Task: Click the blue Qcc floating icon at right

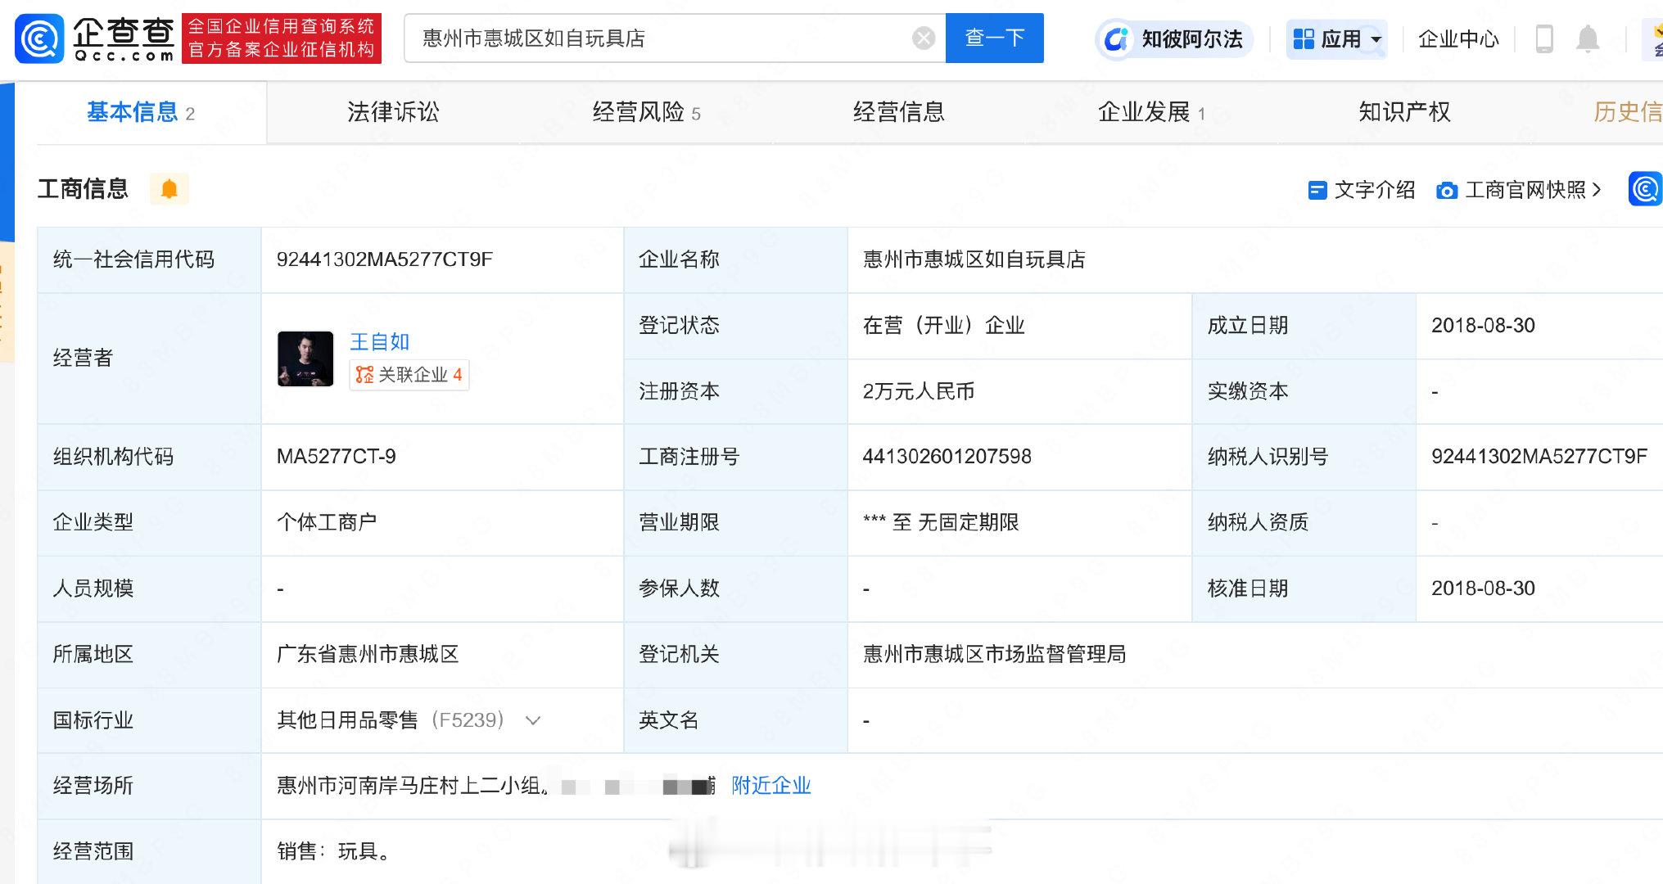Action: (1646, 189)
